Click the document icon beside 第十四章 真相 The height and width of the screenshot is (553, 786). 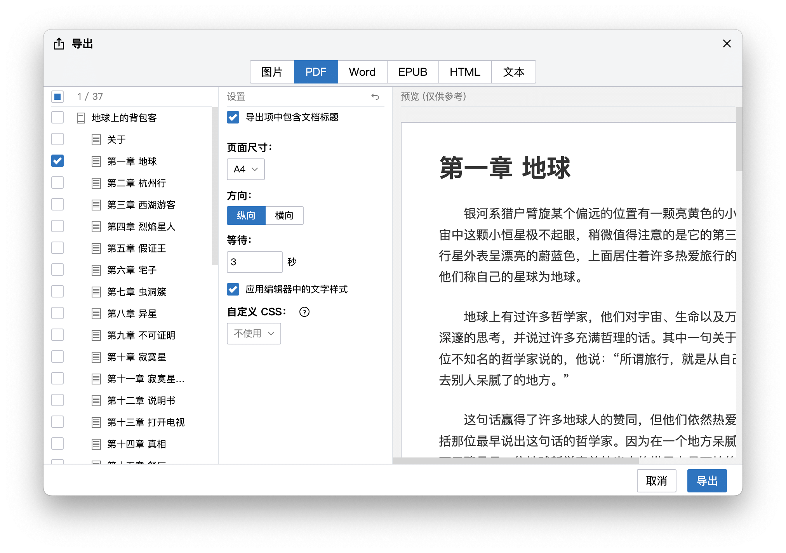96,444
